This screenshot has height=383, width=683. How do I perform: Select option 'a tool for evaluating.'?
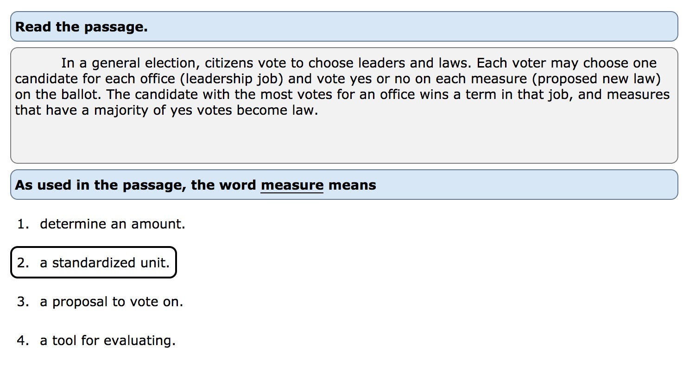point(108,340)
